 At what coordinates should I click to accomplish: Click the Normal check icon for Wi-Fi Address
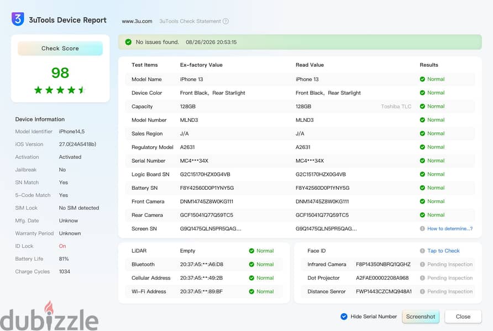(x=251, y=291)
